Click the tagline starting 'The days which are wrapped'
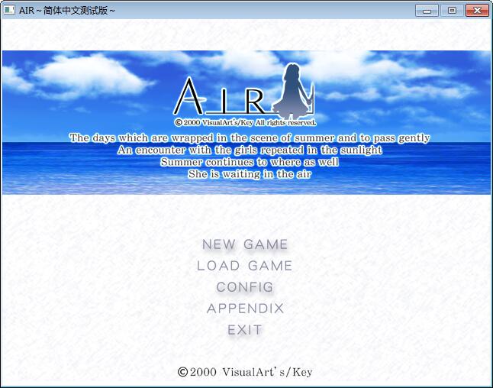This screenshot has height=388, width=493. (x=250, y=138)
